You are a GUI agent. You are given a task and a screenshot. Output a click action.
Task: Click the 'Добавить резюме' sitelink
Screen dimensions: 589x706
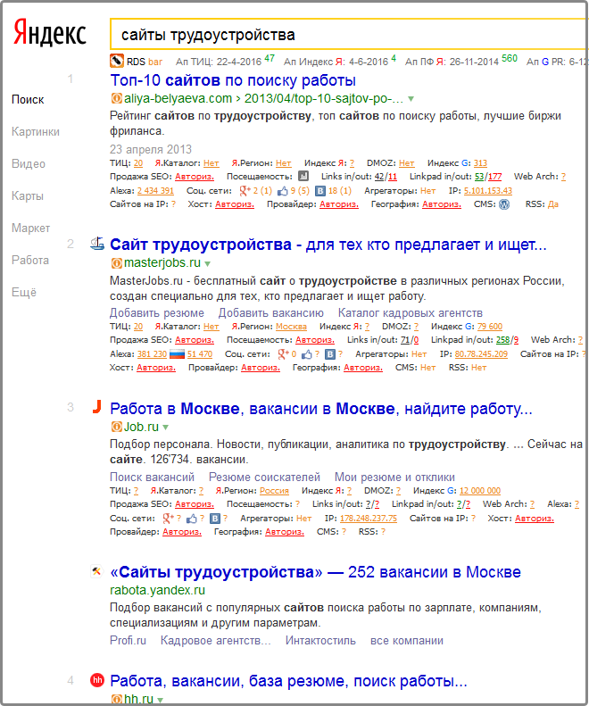tap(156, 313)
